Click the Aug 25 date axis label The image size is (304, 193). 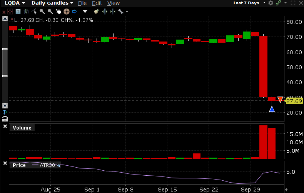click(x=50, y=190)
